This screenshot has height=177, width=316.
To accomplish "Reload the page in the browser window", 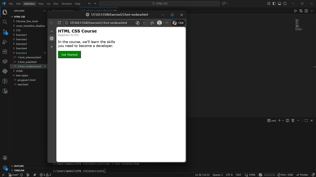I will 59,23.
